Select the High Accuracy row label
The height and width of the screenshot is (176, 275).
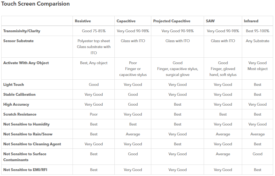click(16, 104)
